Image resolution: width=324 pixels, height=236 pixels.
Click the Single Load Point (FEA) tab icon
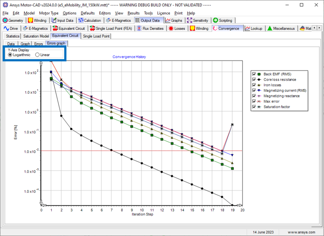[x=92, y=28]
